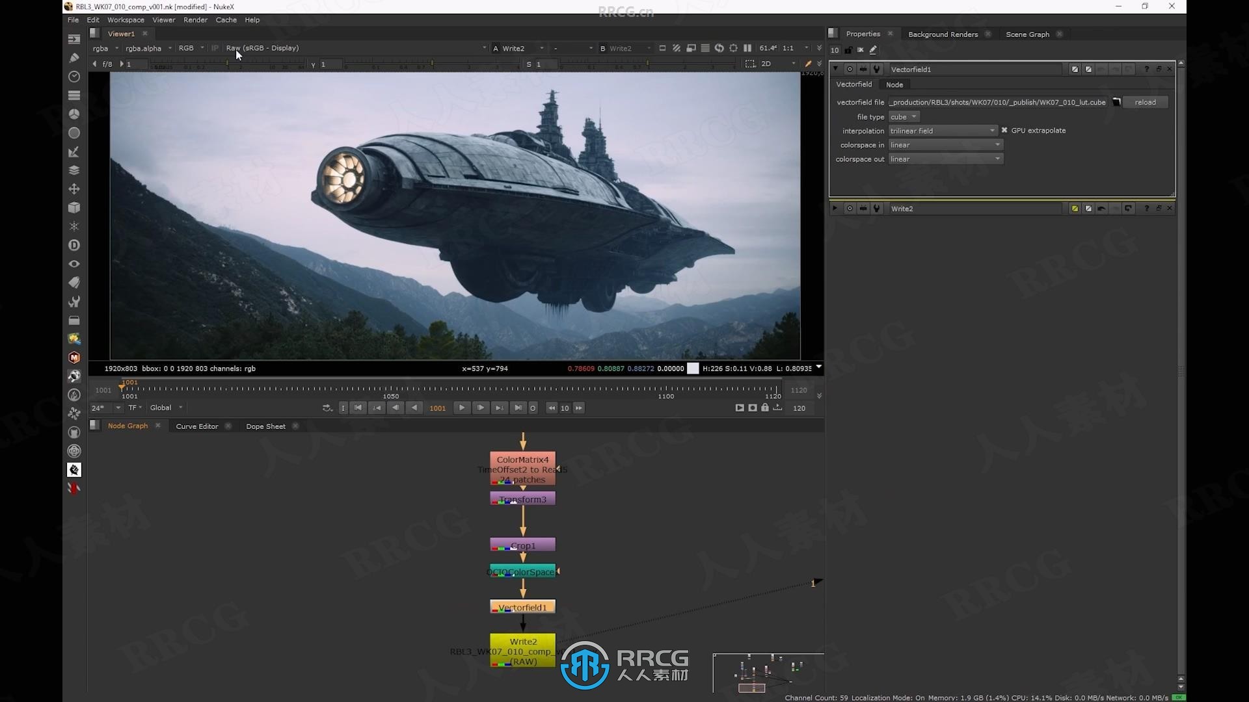Image resolution: width=1249 pixels, height=702 pixels.
Task: Step forward one frame
Action: [x=481, y=408]
